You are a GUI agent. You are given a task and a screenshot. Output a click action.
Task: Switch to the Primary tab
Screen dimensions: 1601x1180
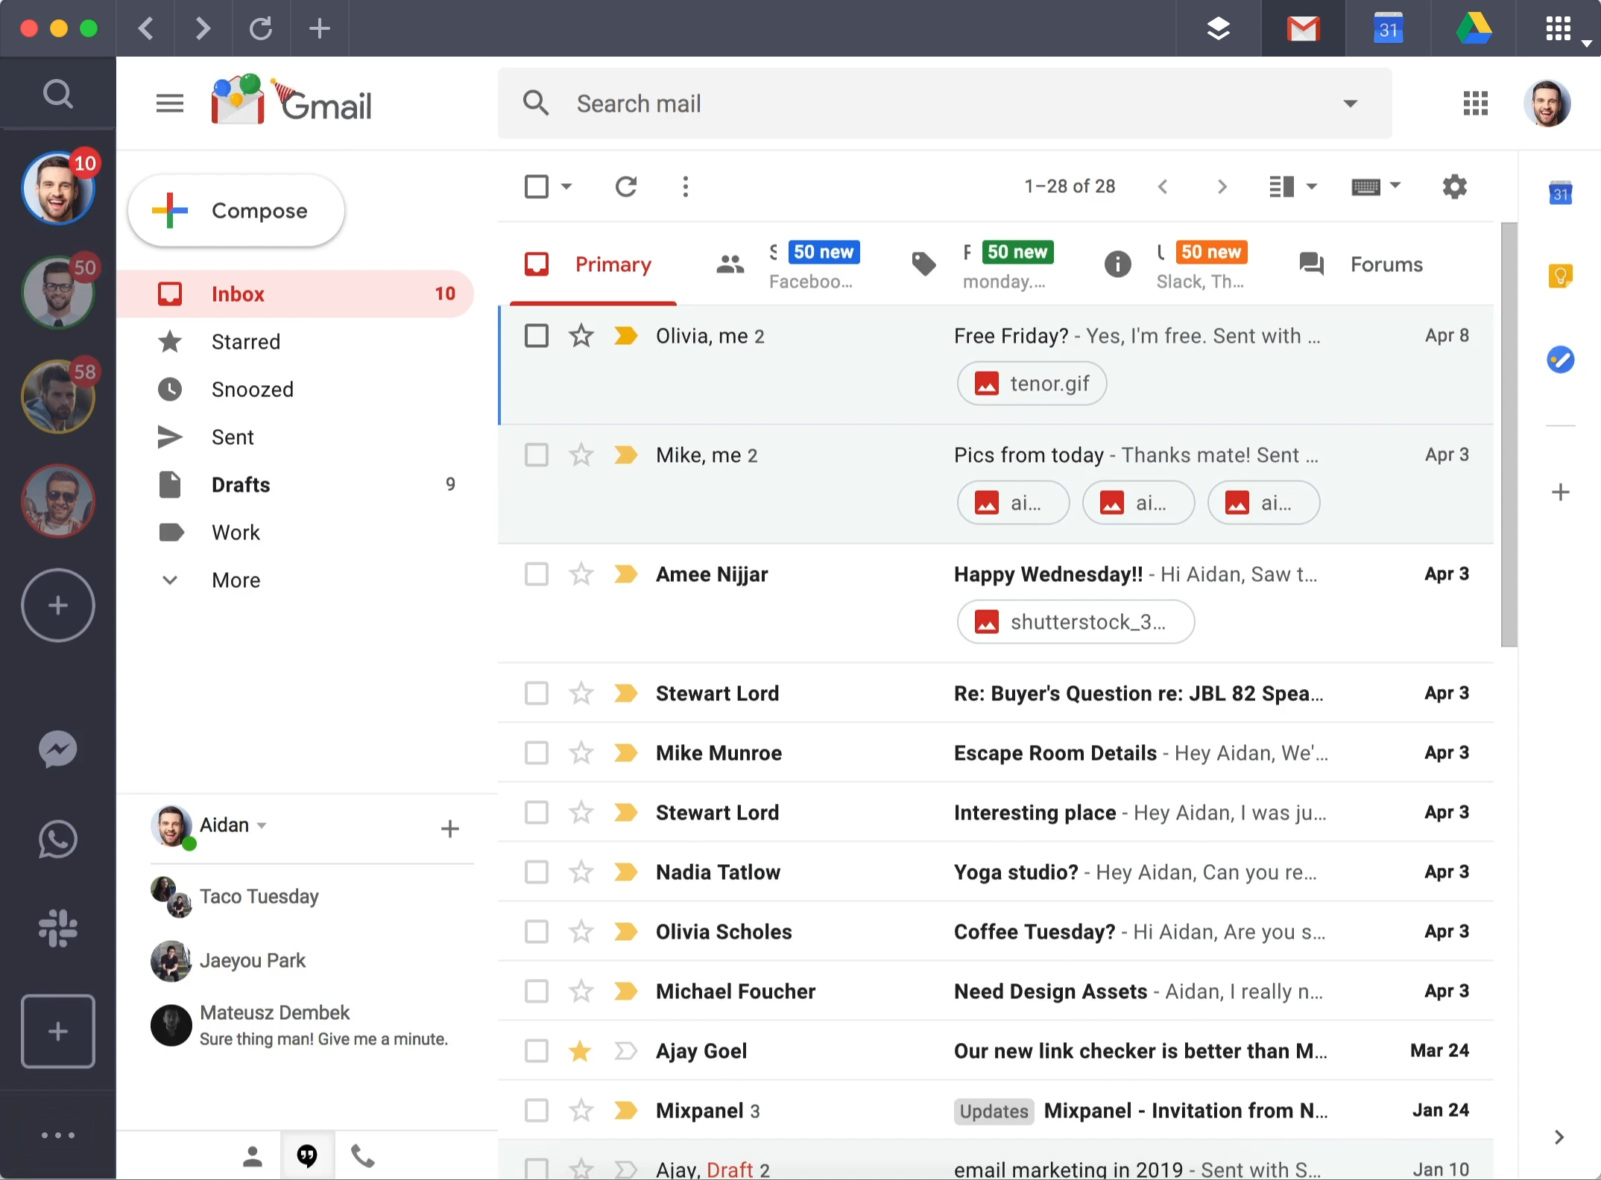tap(593, 264)
